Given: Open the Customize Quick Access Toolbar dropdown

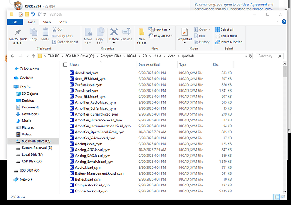Looking at the screenshot, I should point(45,14).
